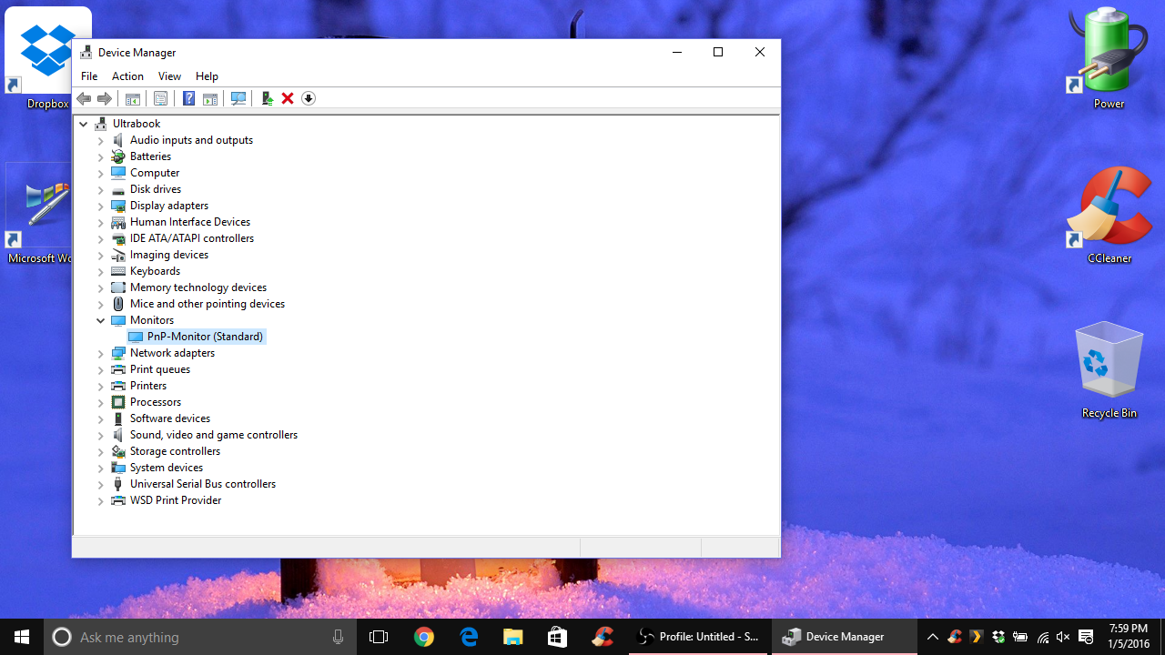Click Update driver software toolbar icon
1165x655 pixels.
click(267, 98)
